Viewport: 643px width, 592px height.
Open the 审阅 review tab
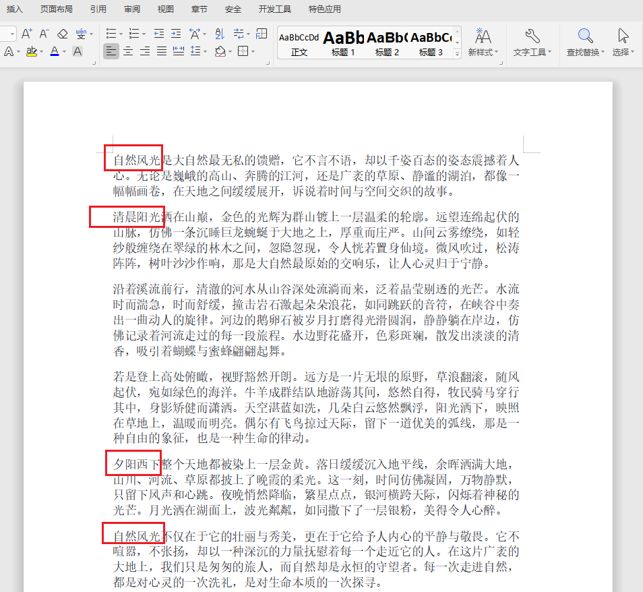132,9
